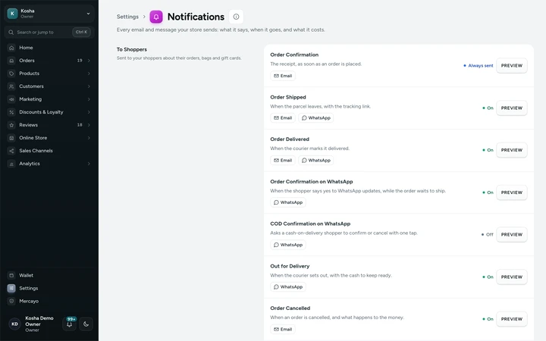Open the notification bell with 99+ badge

pos(70,324)
